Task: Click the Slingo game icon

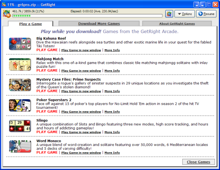Action: (20, 126)
